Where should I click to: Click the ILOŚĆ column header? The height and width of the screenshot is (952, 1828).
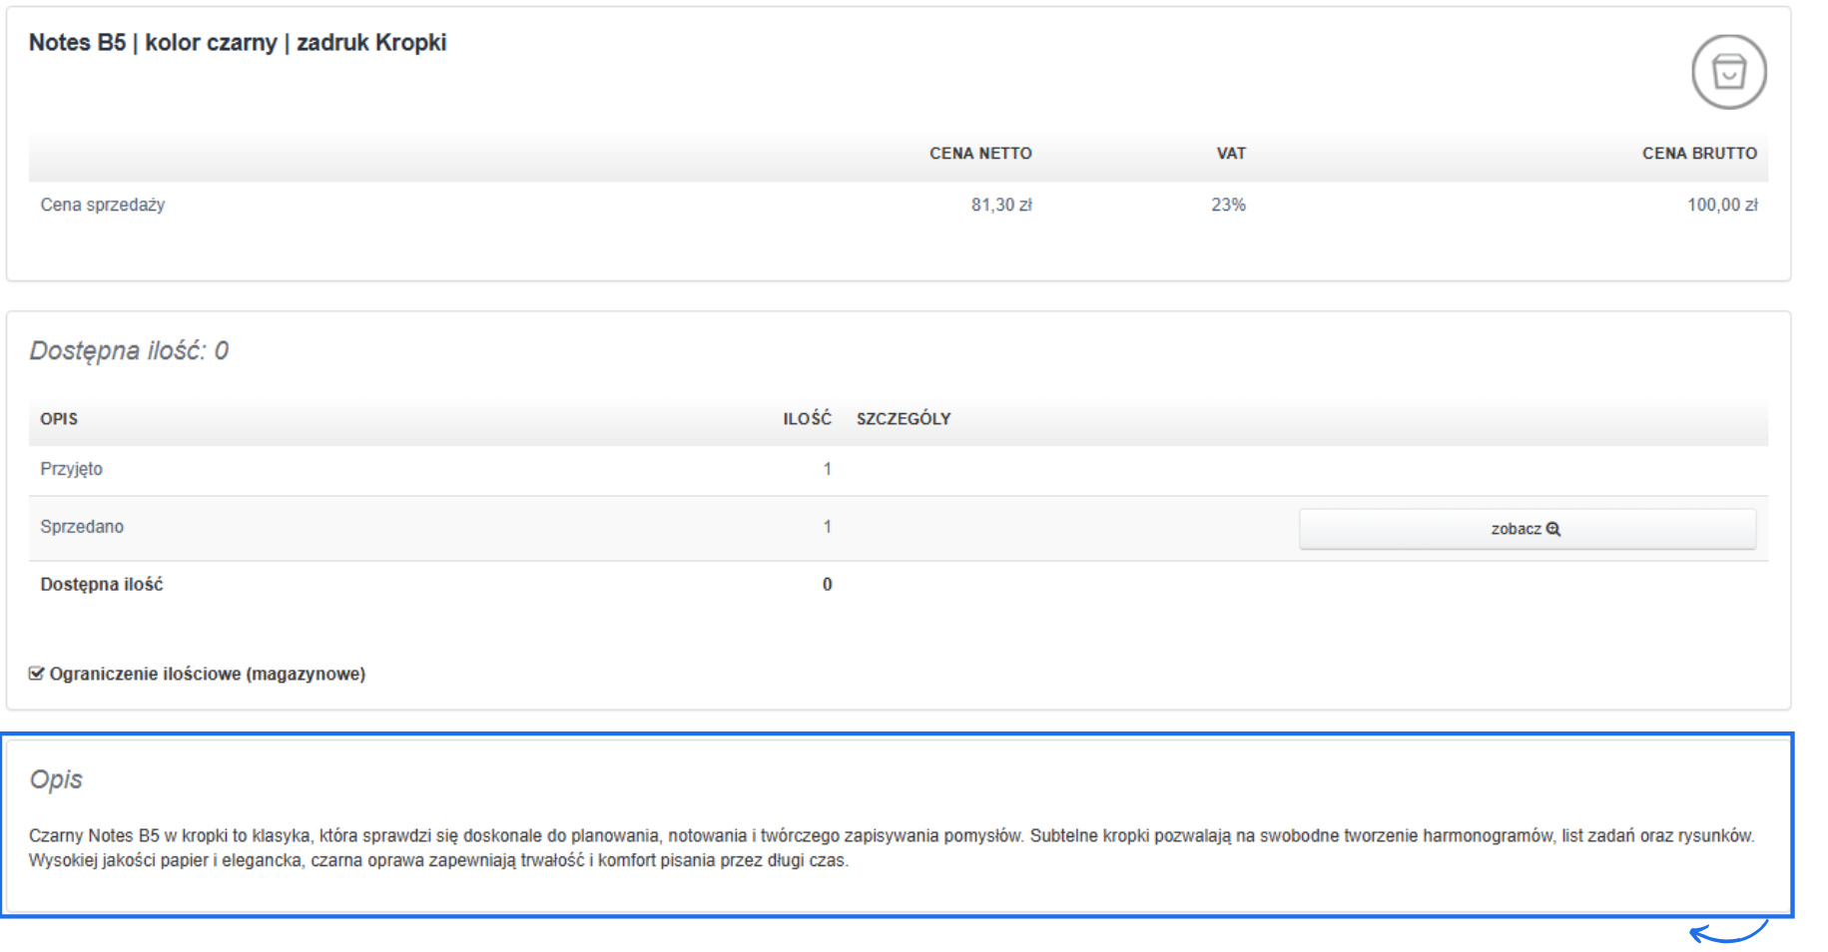point(807,419)
